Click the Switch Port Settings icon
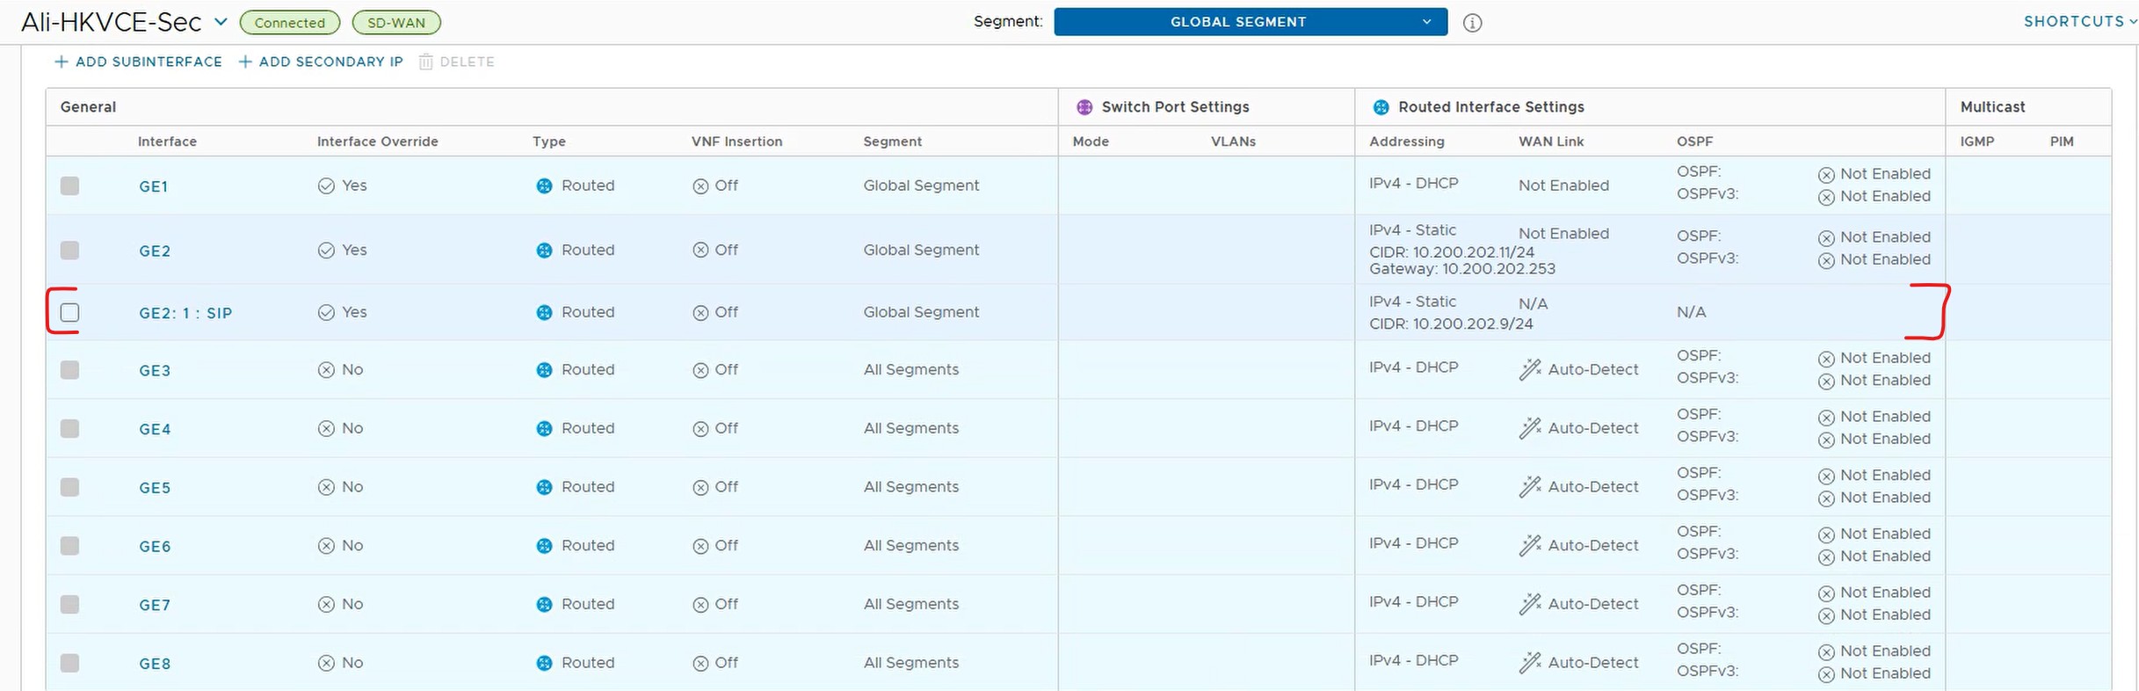 coord(1084,107)
